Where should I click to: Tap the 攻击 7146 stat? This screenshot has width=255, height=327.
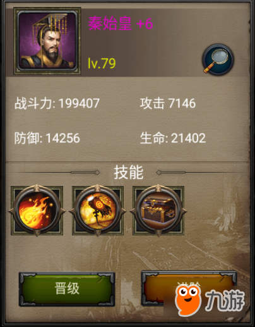click(x=168, y=104)
